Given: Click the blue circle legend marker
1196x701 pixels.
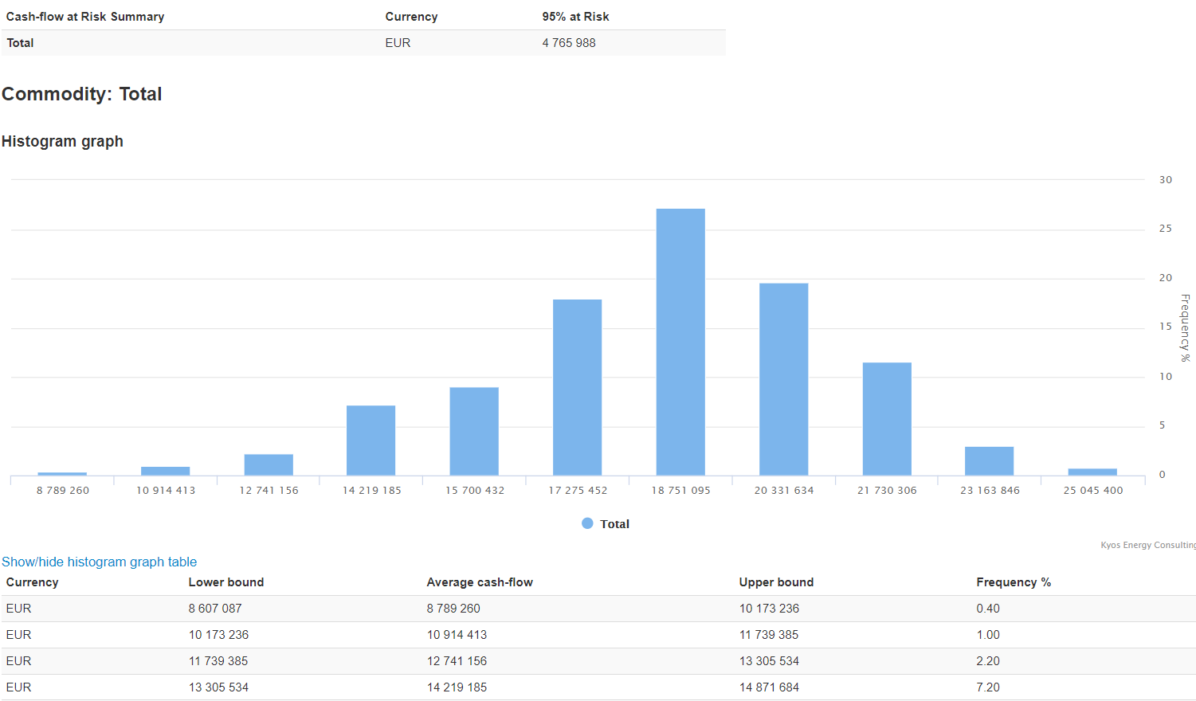Looking at the screenshot, I should 587,523.
